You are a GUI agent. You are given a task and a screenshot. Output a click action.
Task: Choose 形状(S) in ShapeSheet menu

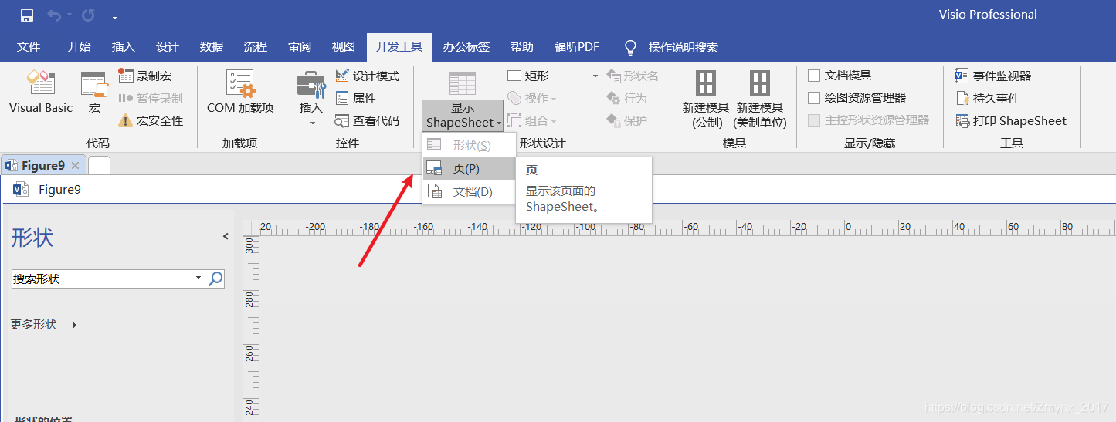click(469, 145)
